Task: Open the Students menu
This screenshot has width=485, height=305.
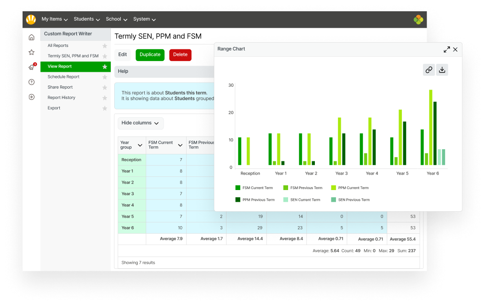Action: point(86,19)
